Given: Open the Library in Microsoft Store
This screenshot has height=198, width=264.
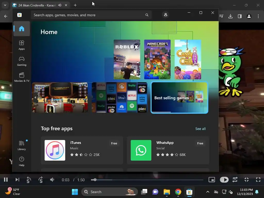Looking at the screenshot, I should [x=22, y=145].
